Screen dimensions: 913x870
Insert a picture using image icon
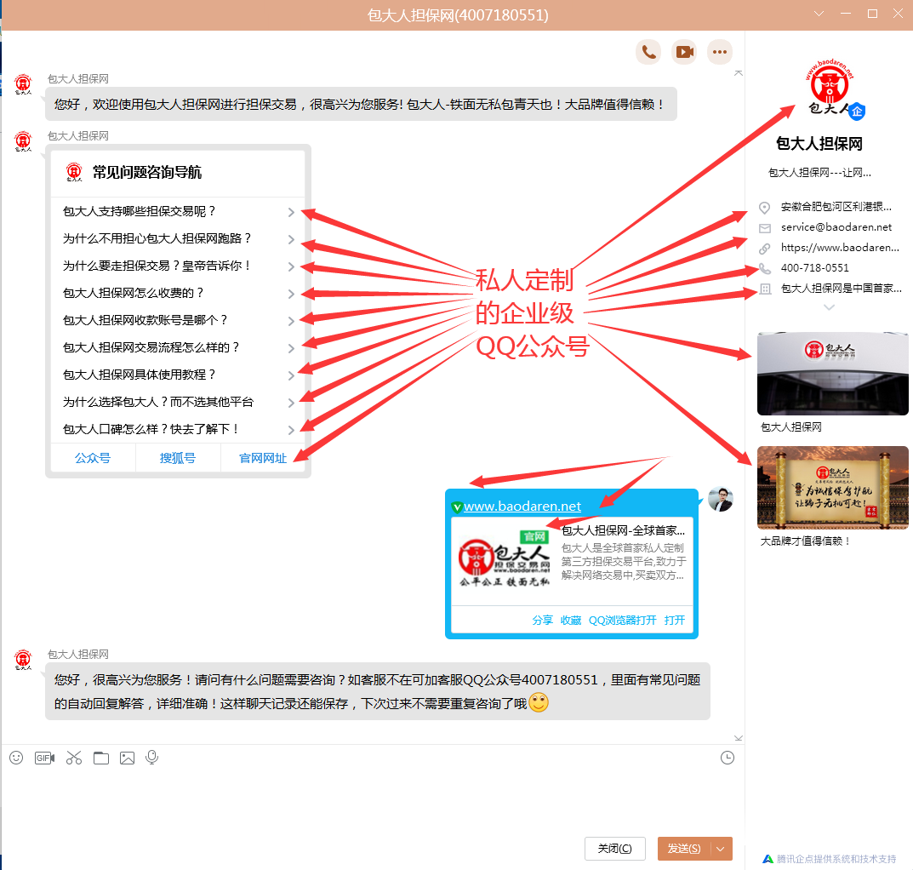(x=127, y=758)
